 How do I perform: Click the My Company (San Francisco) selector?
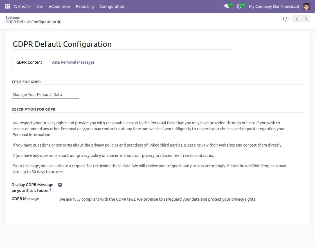point(274,6)
